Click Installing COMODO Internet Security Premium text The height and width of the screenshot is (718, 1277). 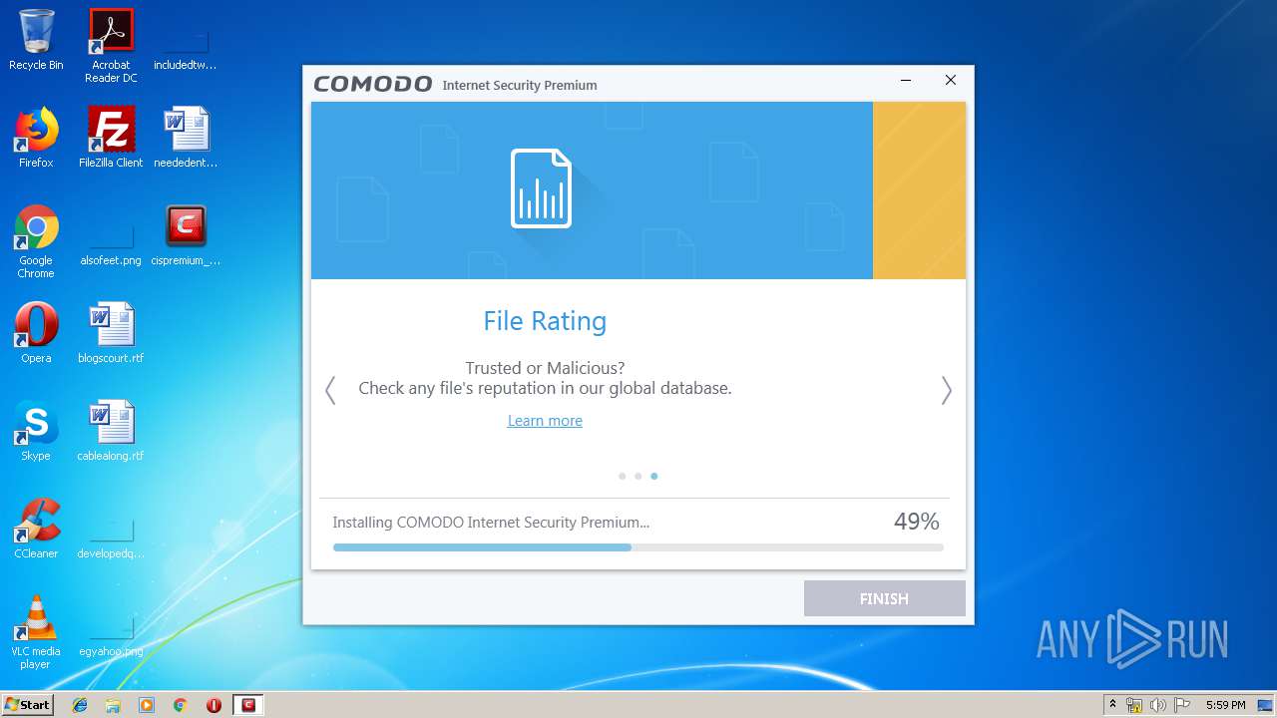[x=491, y=523]
